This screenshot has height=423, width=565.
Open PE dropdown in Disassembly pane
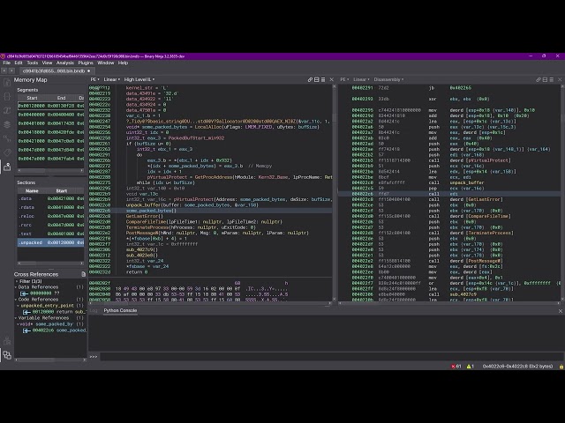coord(344,79)
